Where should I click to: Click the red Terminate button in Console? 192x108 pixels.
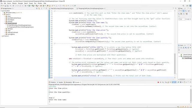click(x=158, y=82)
